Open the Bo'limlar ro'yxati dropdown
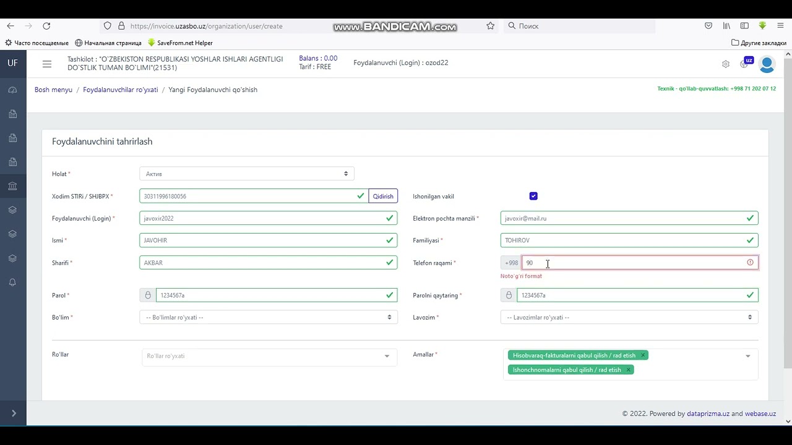 269,317
